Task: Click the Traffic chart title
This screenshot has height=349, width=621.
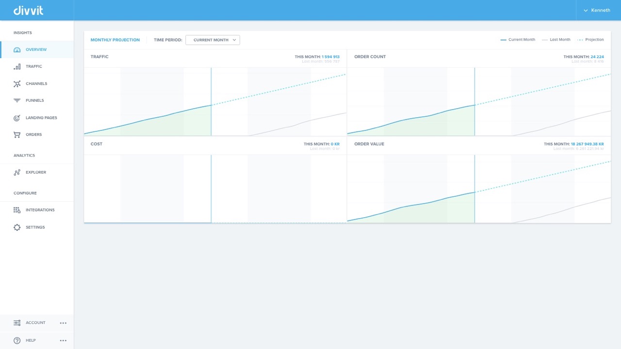Action: [99, 57]
